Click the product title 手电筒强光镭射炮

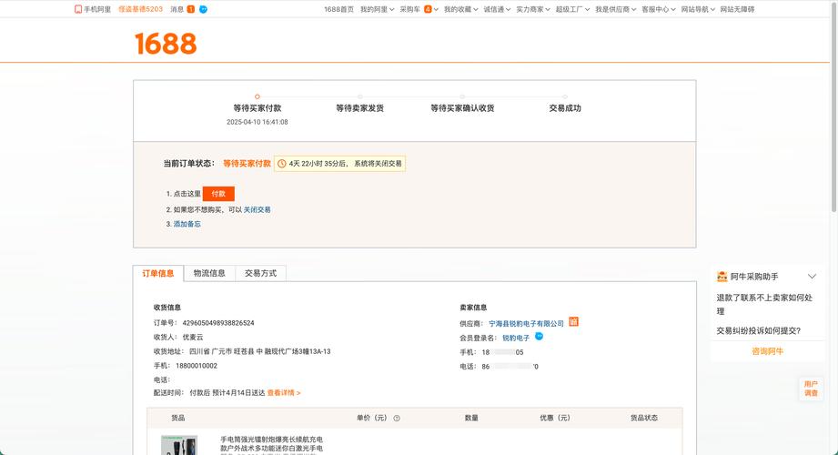pyautogui.click(x=271, y=444)
